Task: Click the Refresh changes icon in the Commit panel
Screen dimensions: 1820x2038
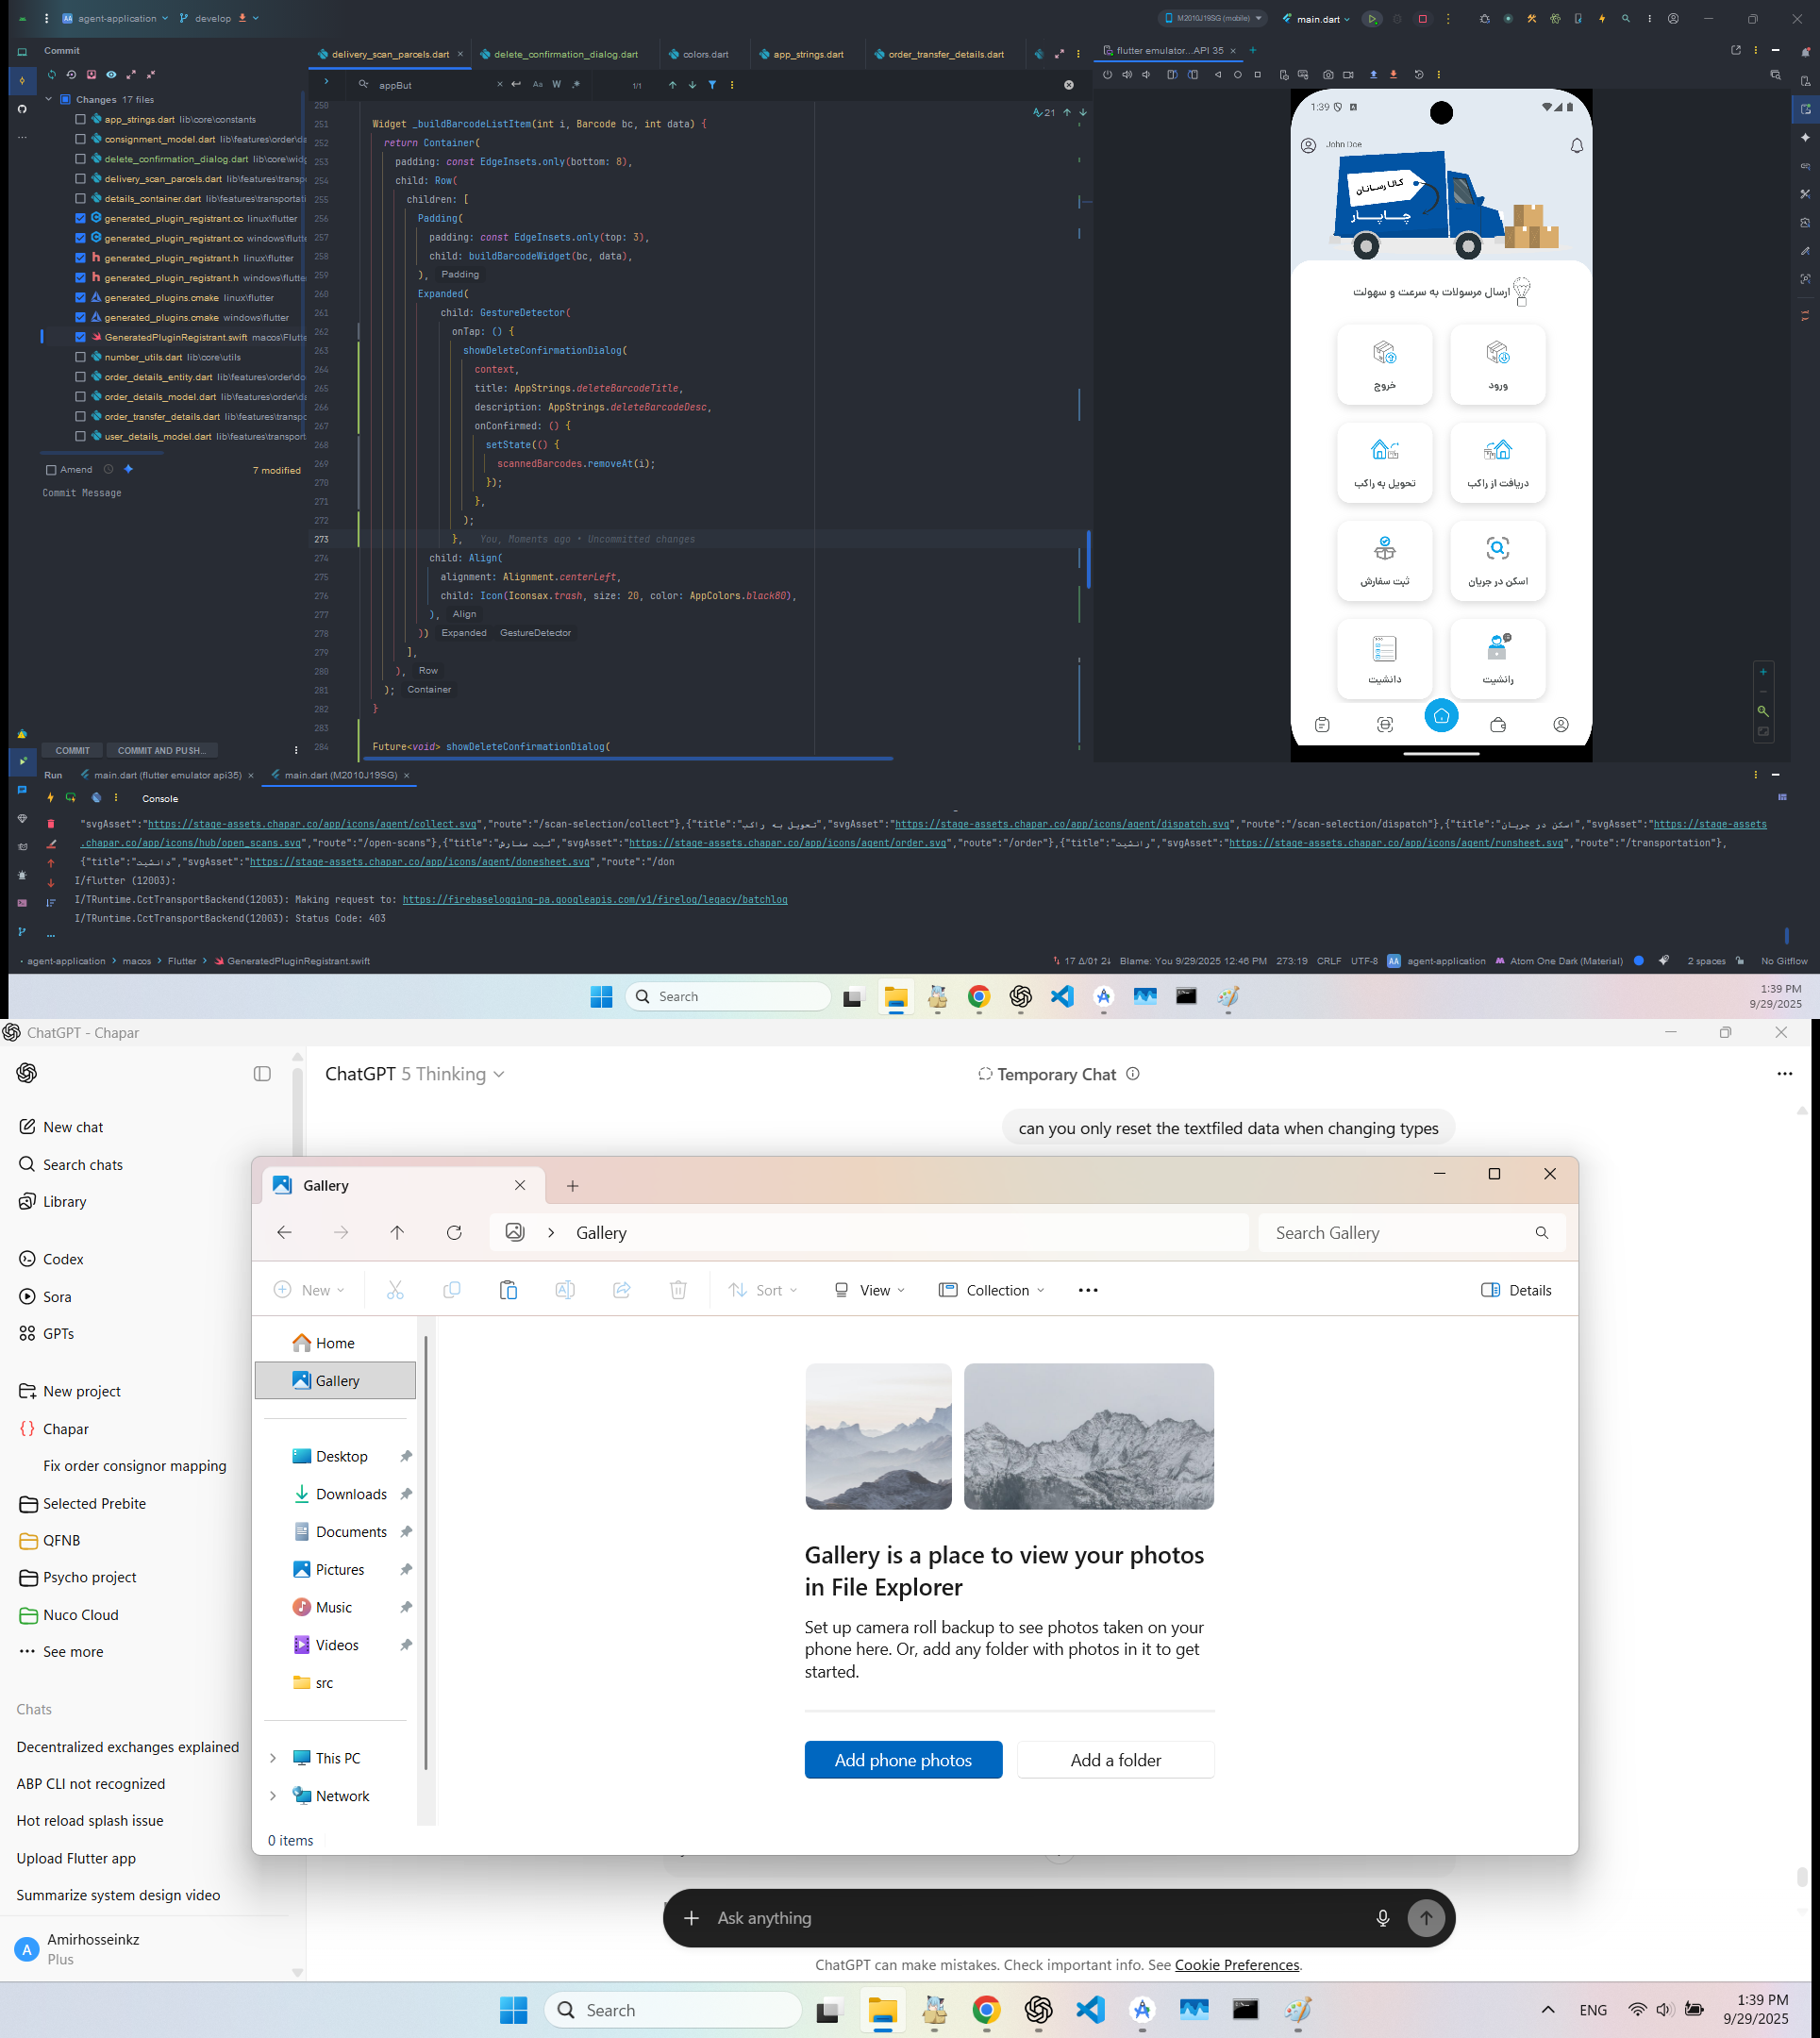Action: (51, 75)
